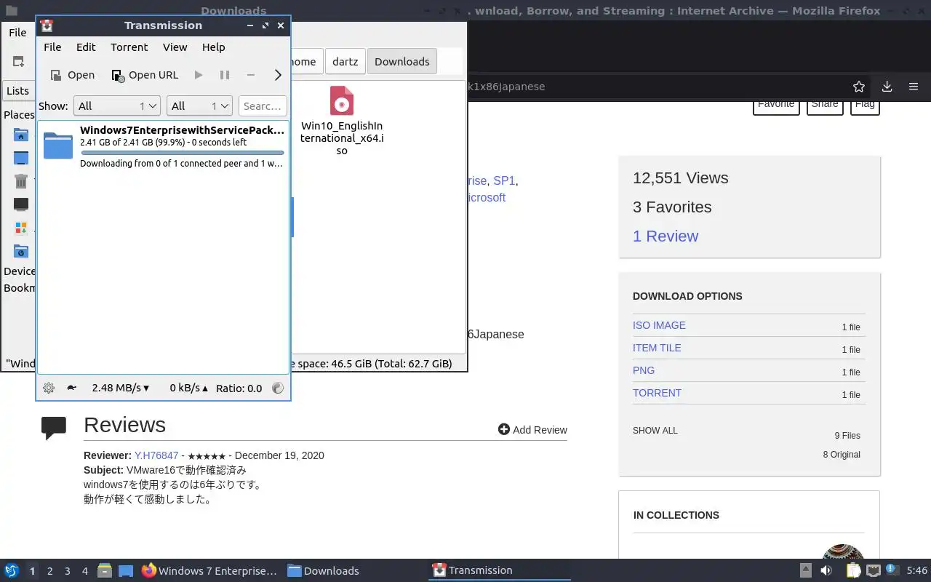This screenshot has height=582, width=931.
Task: Click SHOW ALL download options
Action: click(655, 431)
